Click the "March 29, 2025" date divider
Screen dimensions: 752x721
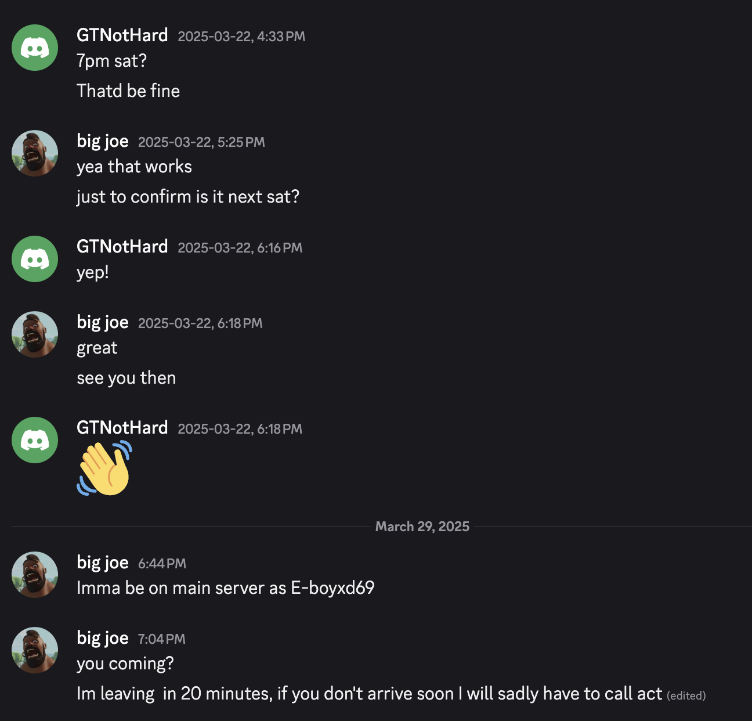pyautogui.click(x=422, y=527)
